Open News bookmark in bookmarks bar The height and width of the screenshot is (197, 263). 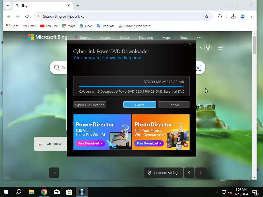pyautogui.click(x=86, y=26)
